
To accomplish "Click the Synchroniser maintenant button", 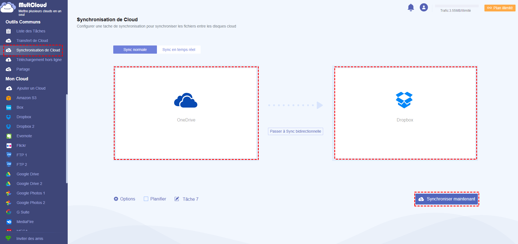I will pos(447,199).
